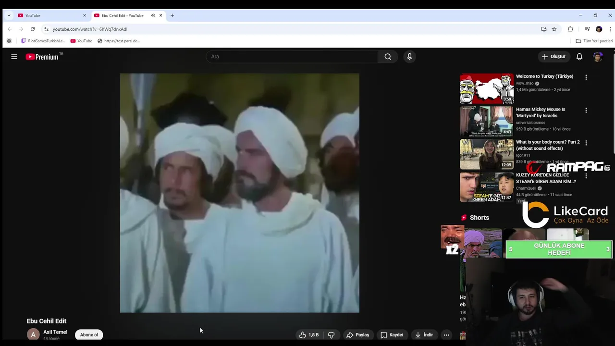The image size is (615, 346).
Task: Go forward in browser history
Action: pos(21,29)
